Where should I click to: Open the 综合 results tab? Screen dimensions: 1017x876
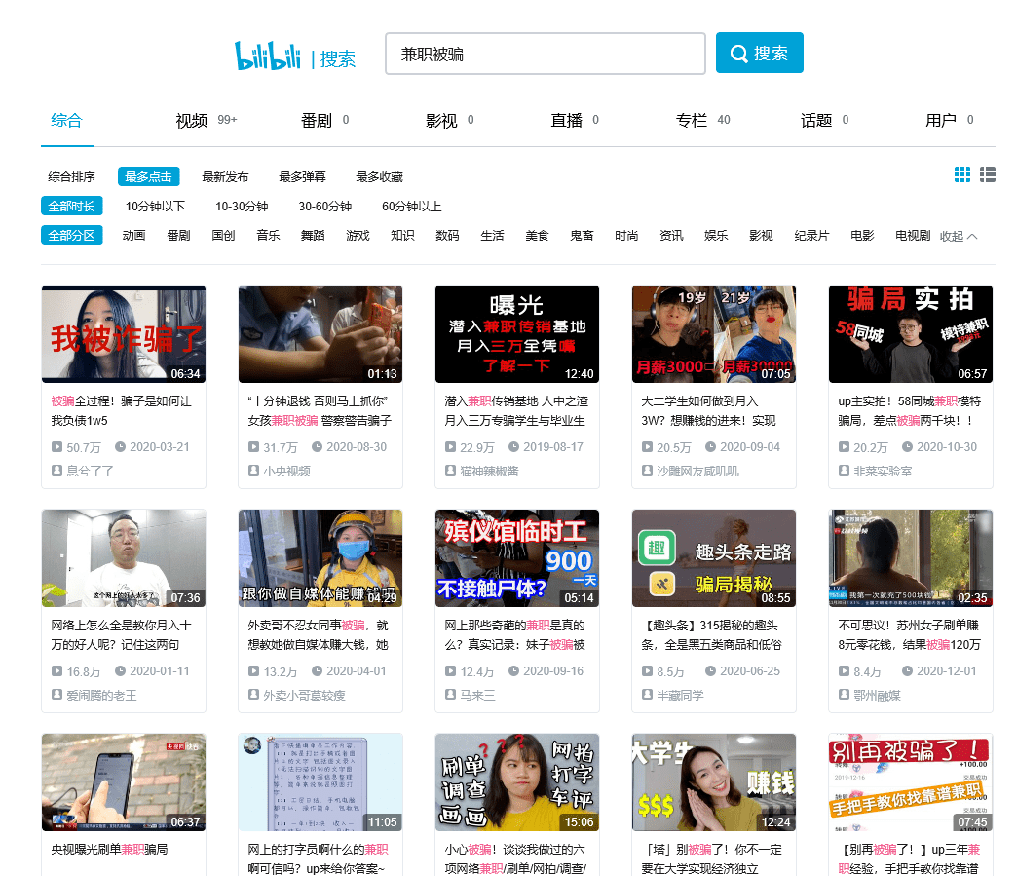tap(67, 120)
